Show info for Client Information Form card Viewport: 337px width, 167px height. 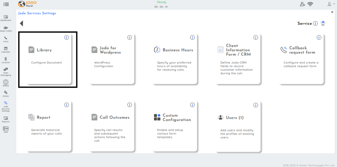[x=255, y=37]
